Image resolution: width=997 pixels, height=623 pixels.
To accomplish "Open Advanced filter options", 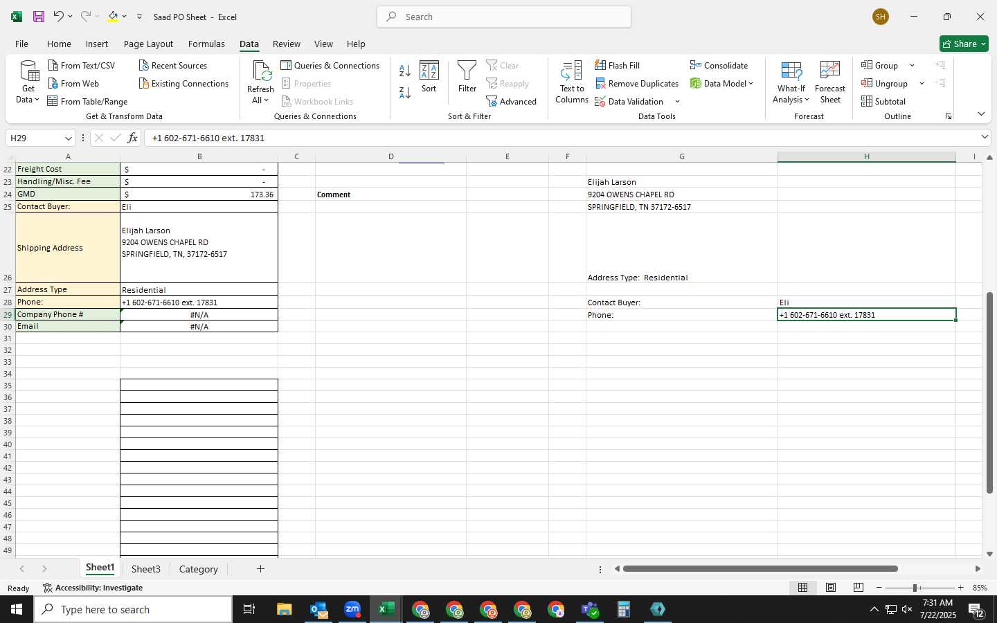I will [512, 101].
